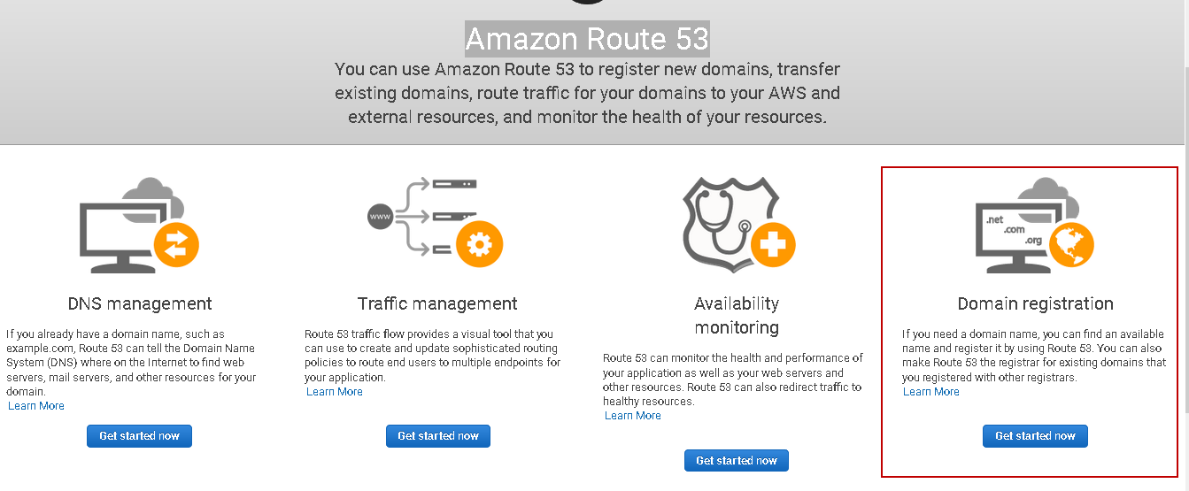Open Learn More link for DNS management
Screen dimensions: 1189x491
pyautogui.click(x=36, y=406)
